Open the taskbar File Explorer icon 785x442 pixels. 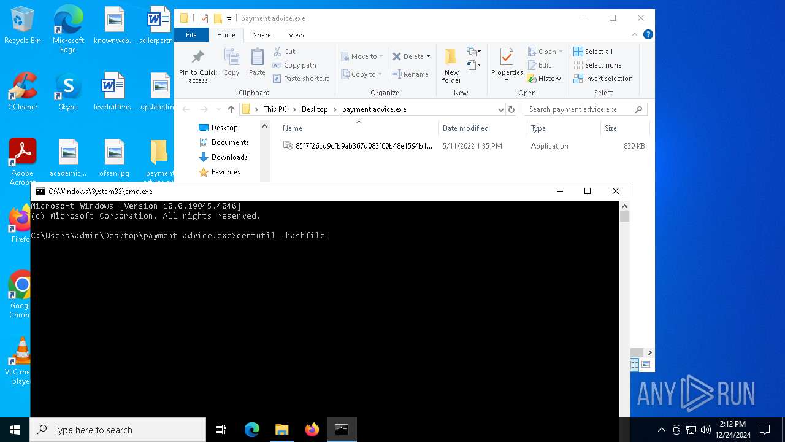(x=282, y=430)
